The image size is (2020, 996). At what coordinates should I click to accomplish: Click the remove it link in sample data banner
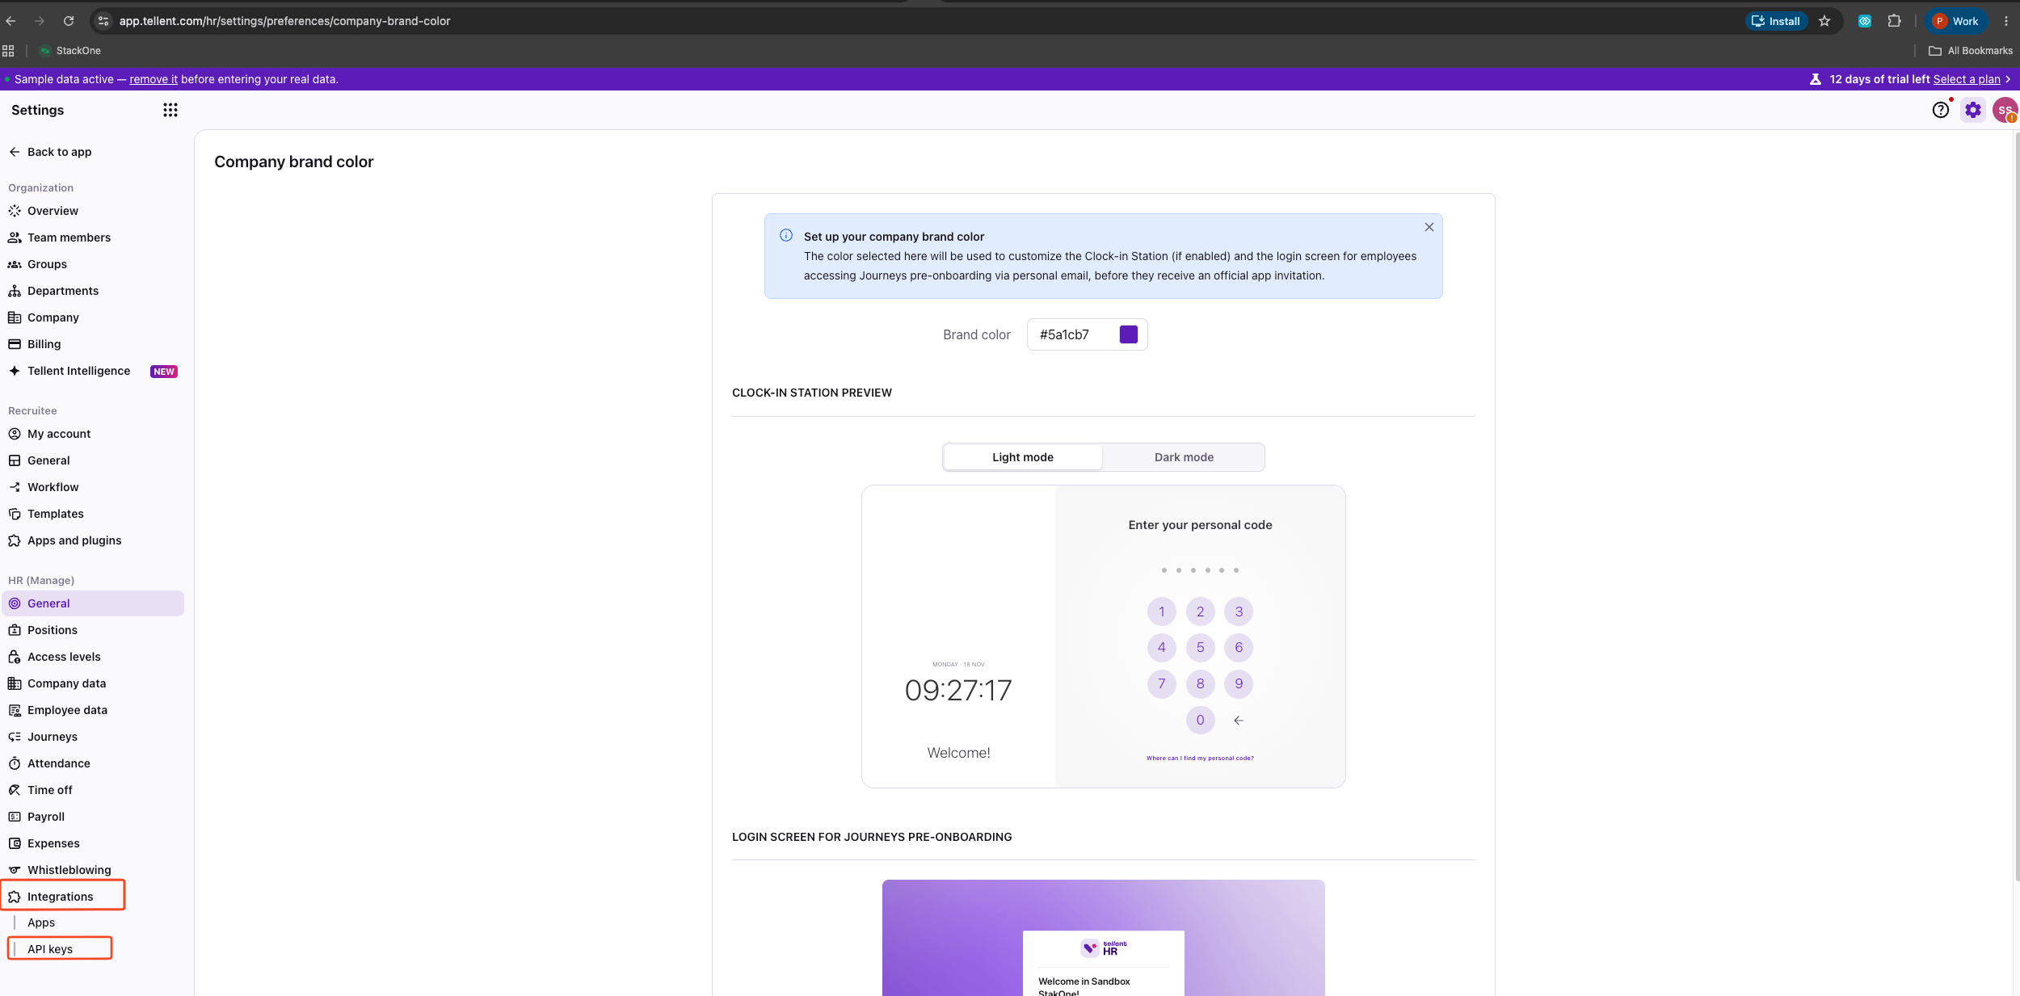pyautogui.click(x=154, y=79)
